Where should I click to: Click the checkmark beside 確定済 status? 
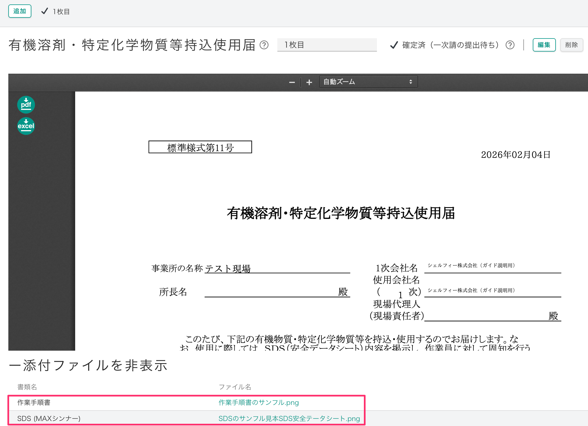click(394, 45)
